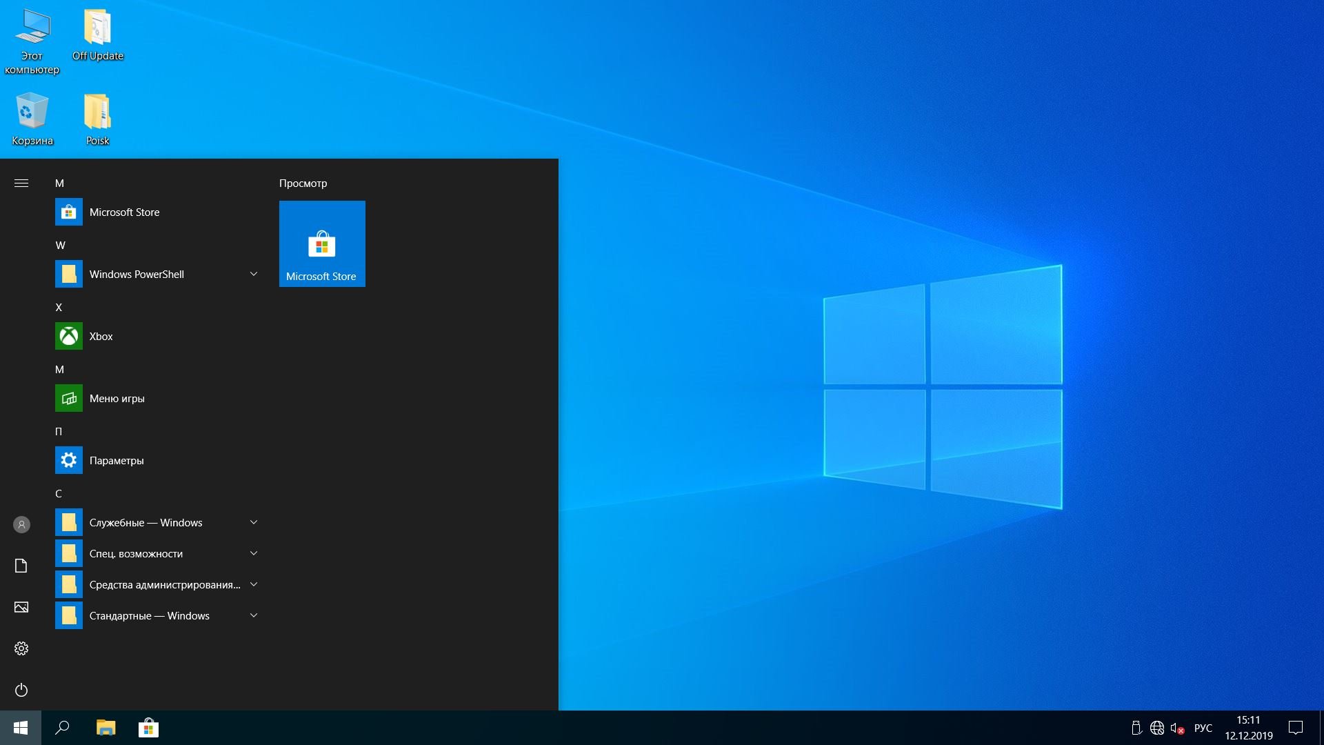Expand Windows PowerShell folder
This screenshot has width=1324, height=745.
253,273
